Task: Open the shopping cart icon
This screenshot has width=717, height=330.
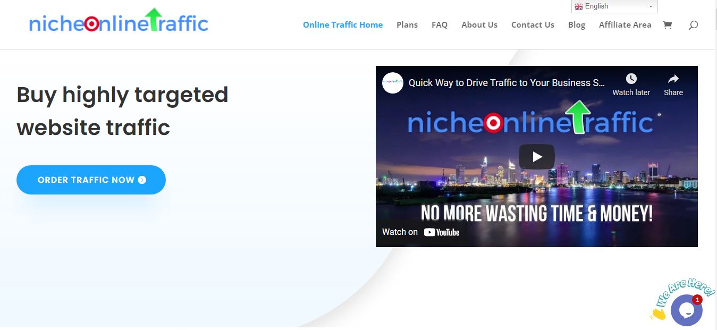Action: pos(668,24)
